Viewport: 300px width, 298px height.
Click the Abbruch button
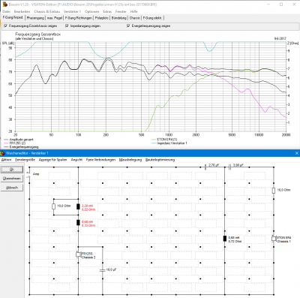point(12,188)
